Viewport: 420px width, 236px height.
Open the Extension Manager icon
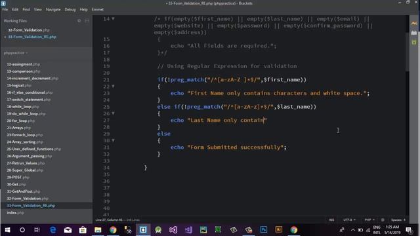coord(414,33)
